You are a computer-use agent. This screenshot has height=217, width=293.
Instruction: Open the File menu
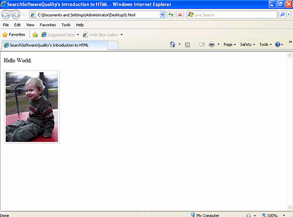(6, 25)
